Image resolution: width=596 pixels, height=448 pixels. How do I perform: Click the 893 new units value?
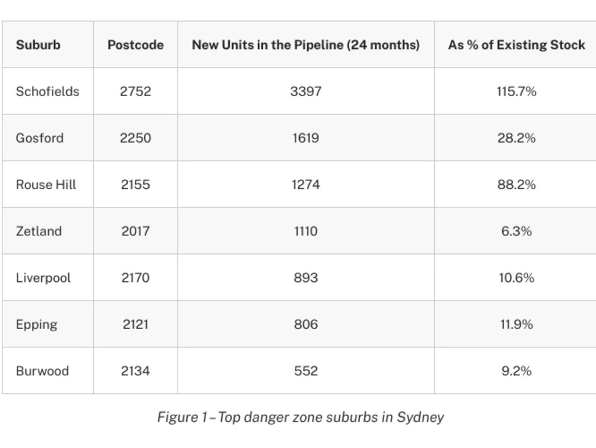(x=306, y=278)
